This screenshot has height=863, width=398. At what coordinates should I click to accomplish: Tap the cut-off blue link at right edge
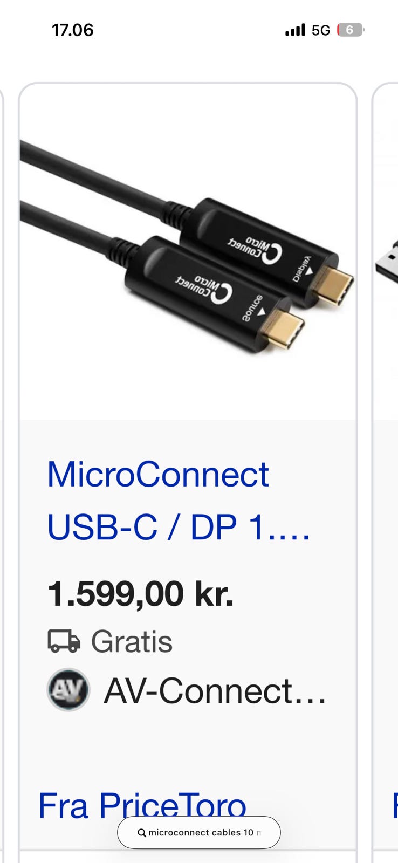(x=395, y=805)
